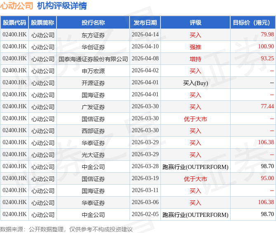
Task: Select the 光大证券 broker cell
Action: (x=93, y=155)
